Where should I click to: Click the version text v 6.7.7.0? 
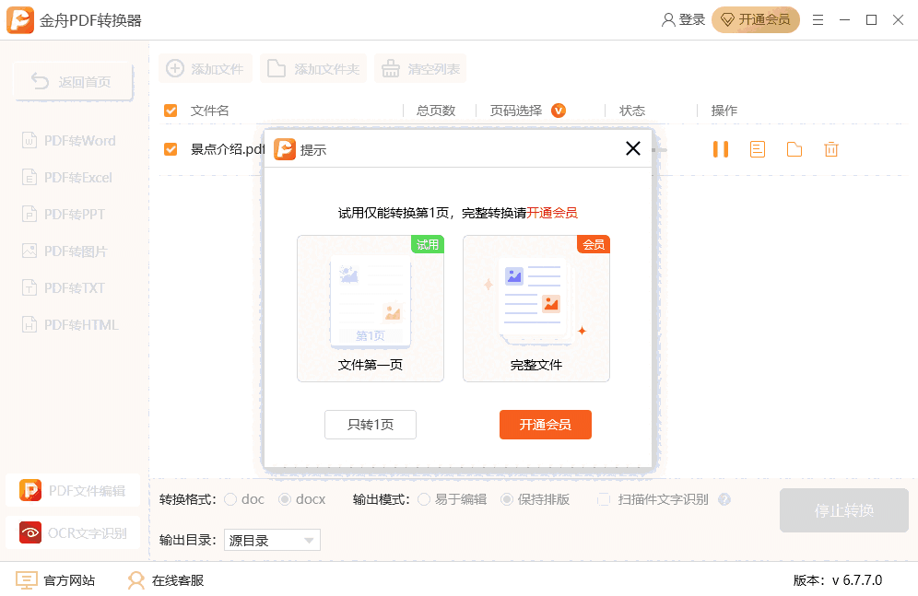point(857,580)
